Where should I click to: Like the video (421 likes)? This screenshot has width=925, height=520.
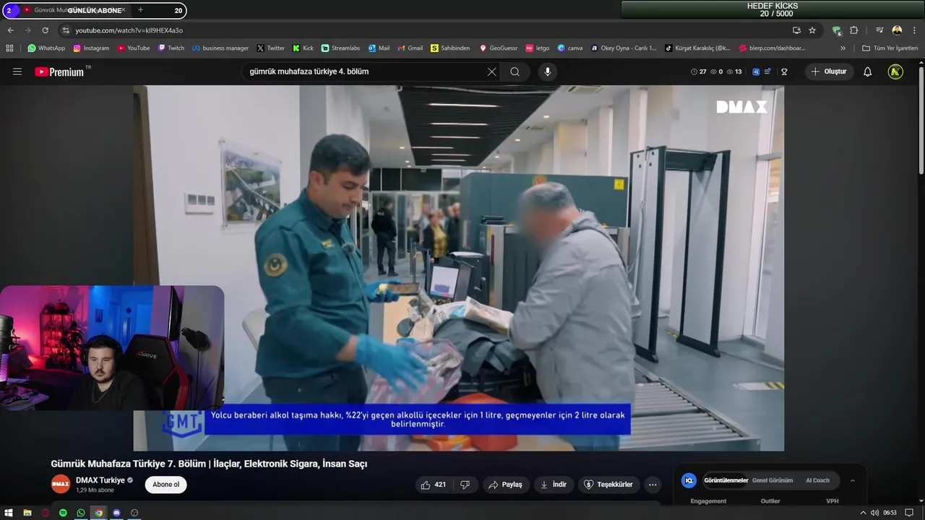pyautogui.click(x=434, y=485)
